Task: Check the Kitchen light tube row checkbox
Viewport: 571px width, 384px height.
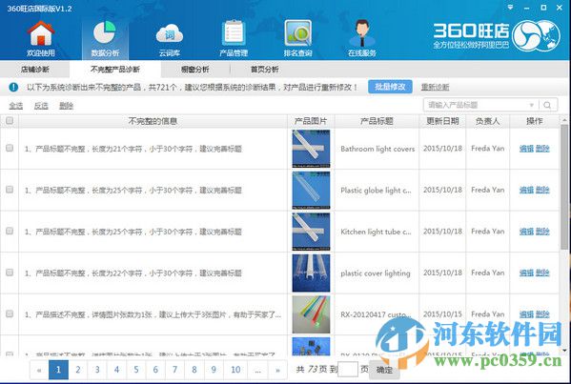Action: coord(10,231)
